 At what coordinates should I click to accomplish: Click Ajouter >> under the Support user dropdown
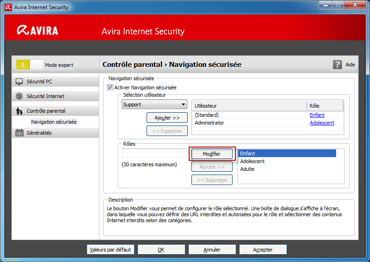(x=167, y=118)
